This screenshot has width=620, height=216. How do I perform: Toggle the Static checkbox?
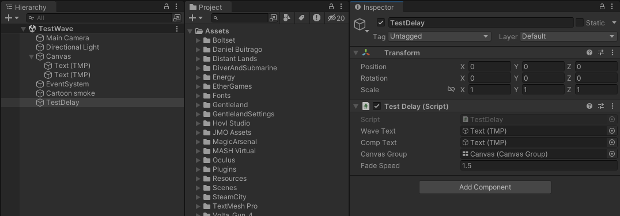[580, 23]
